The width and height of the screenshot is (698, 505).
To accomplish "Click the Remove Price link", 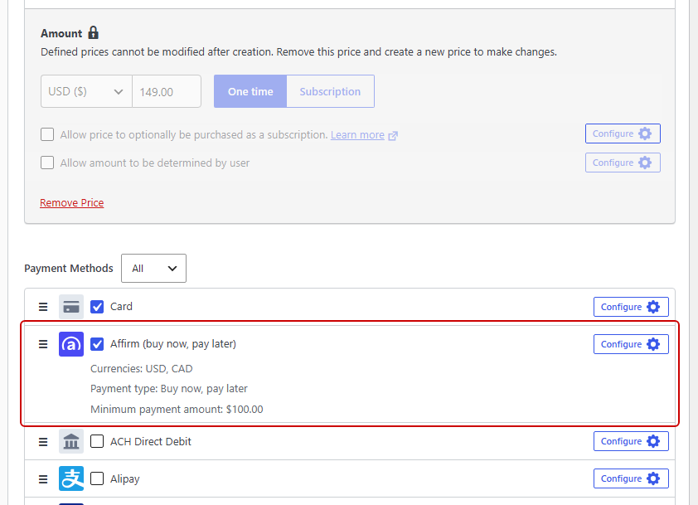I will coord(71,202).
